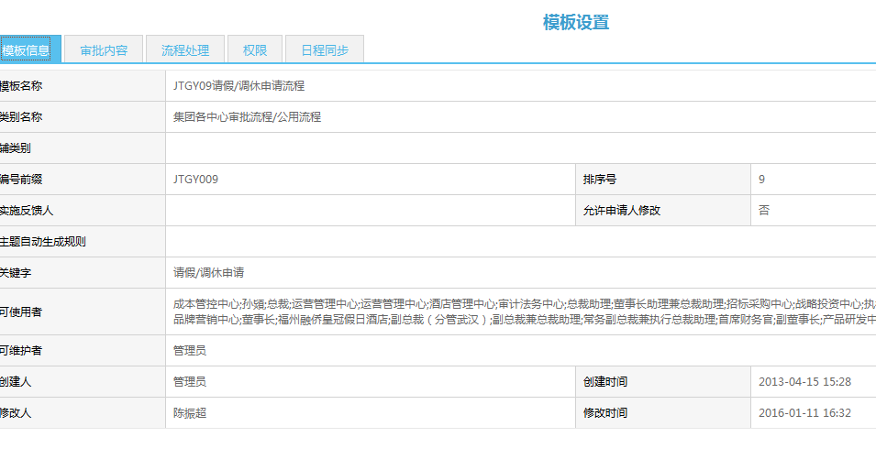Click the 模板设置 page heading

[x=575, y=23]
